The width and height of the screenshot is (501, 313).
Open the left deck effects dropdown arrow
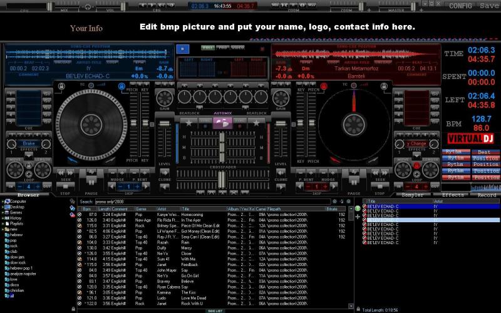point(29,156)
